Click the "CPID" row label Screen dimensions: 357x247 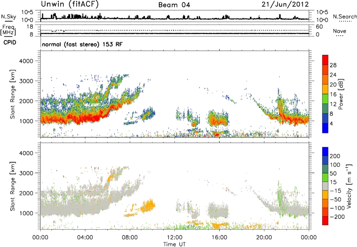[x=10, y=42]
